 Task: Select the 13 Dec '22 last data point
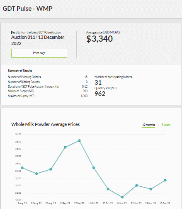coord(165,180)
